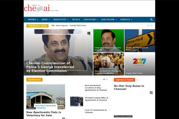Open the Diverted traffic sign image
179x119 pixels.
pyautogui.click(x=140, y=41)
